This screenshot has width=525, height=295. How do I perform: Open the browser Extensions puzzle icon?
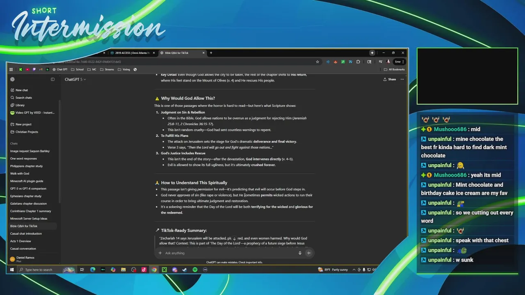click(358, 62)
